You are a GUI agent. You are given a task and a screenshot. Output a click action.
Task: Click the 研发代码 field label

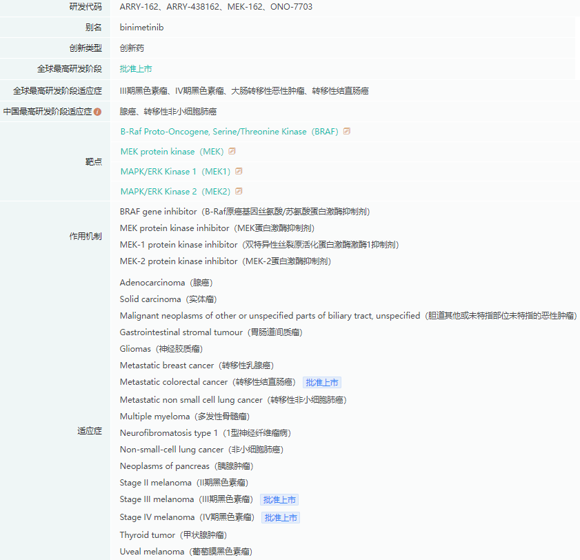[86, 7]
